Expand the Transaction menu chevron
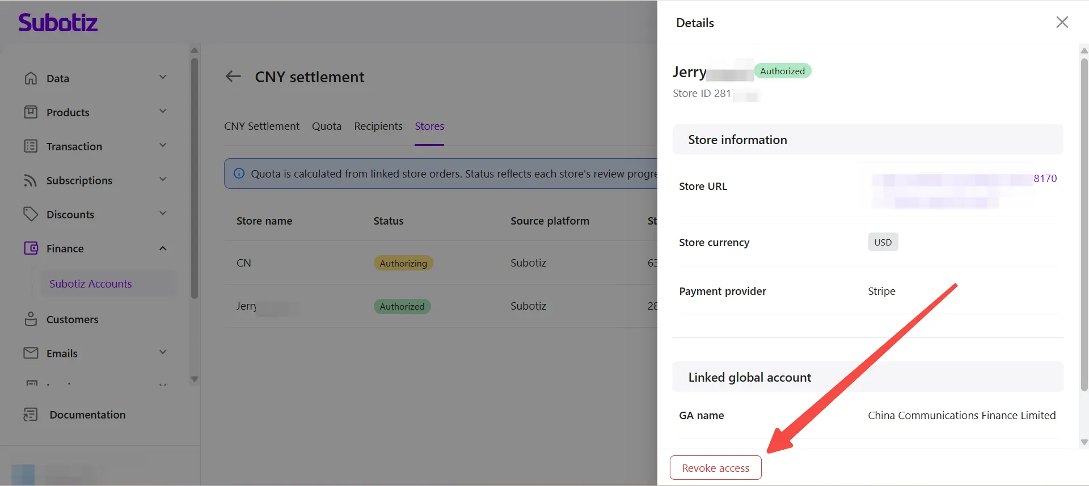The height and width of the screenshot is (486, 1089). click(163, 146)
